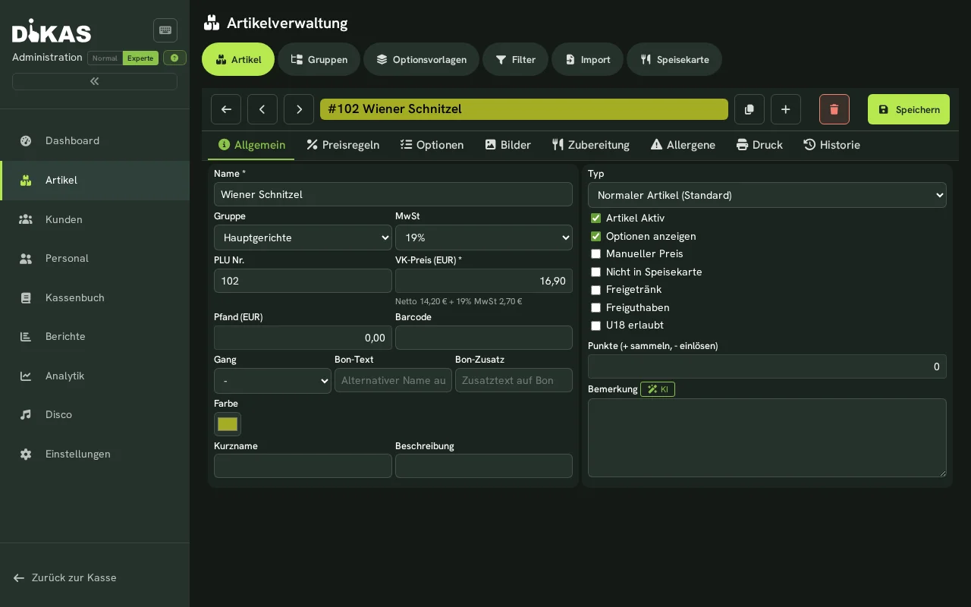Click Zurück zur Kasse link
This screenshot has width=971, height=607.
pyautogui.click(x=65, y=577)
